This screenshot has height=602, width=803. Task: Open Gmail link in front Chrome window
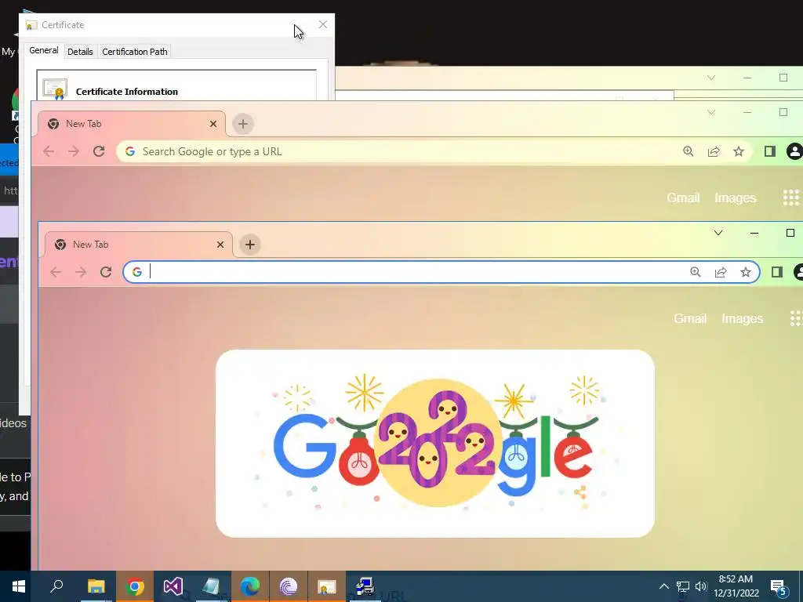(x=690, y=318)
